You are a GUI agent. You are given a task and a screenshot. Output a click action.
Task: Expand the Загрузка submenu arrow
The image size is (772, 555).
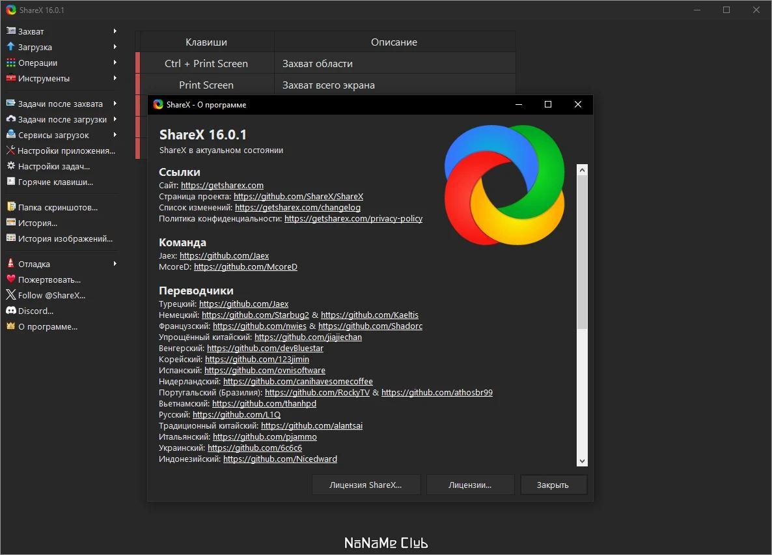pyautogui.click(x=115, y=47)
